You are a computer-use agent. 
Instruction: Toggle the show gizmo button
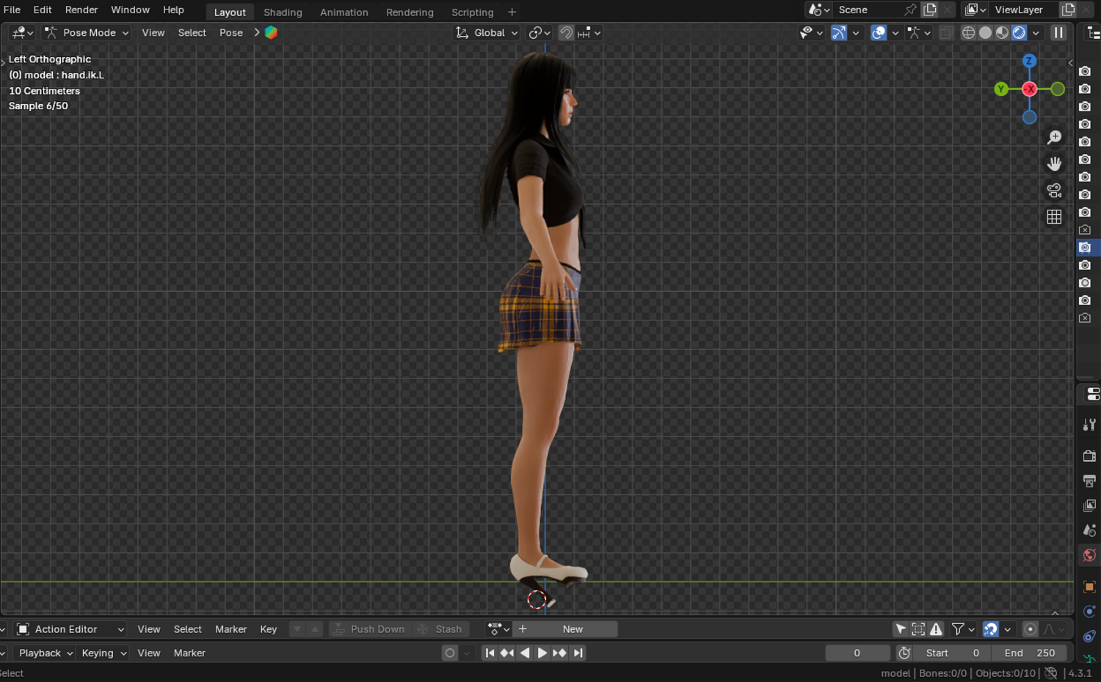(838, 32)
